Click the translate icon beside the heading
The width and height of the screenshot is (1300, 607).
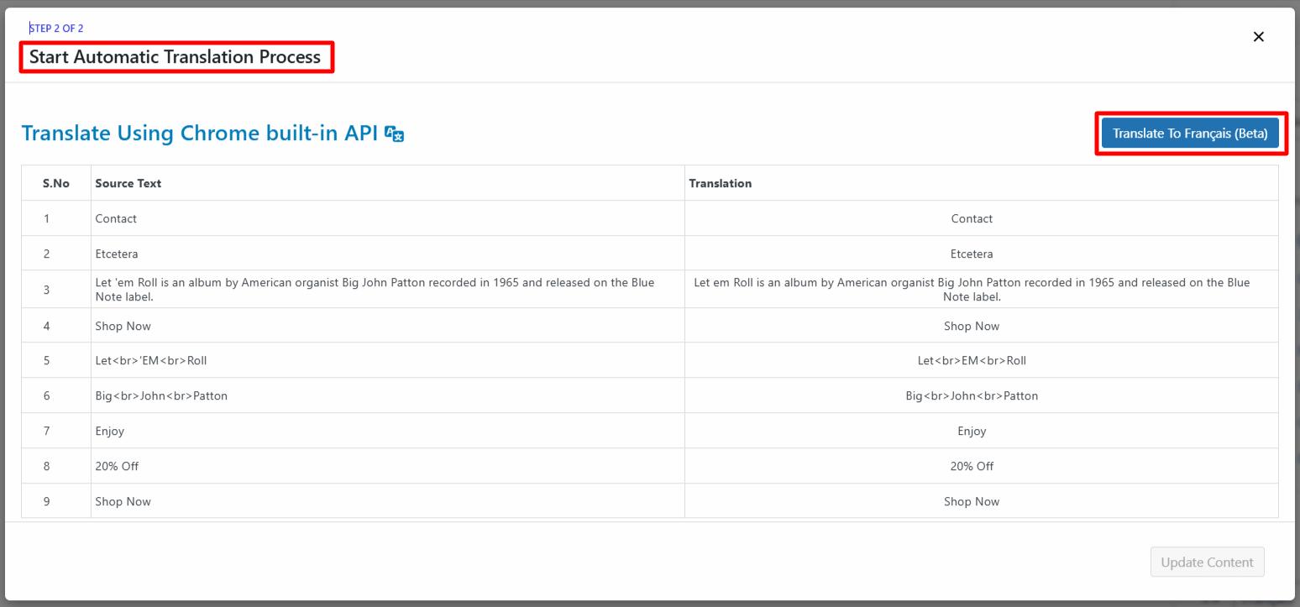(394, 133)
